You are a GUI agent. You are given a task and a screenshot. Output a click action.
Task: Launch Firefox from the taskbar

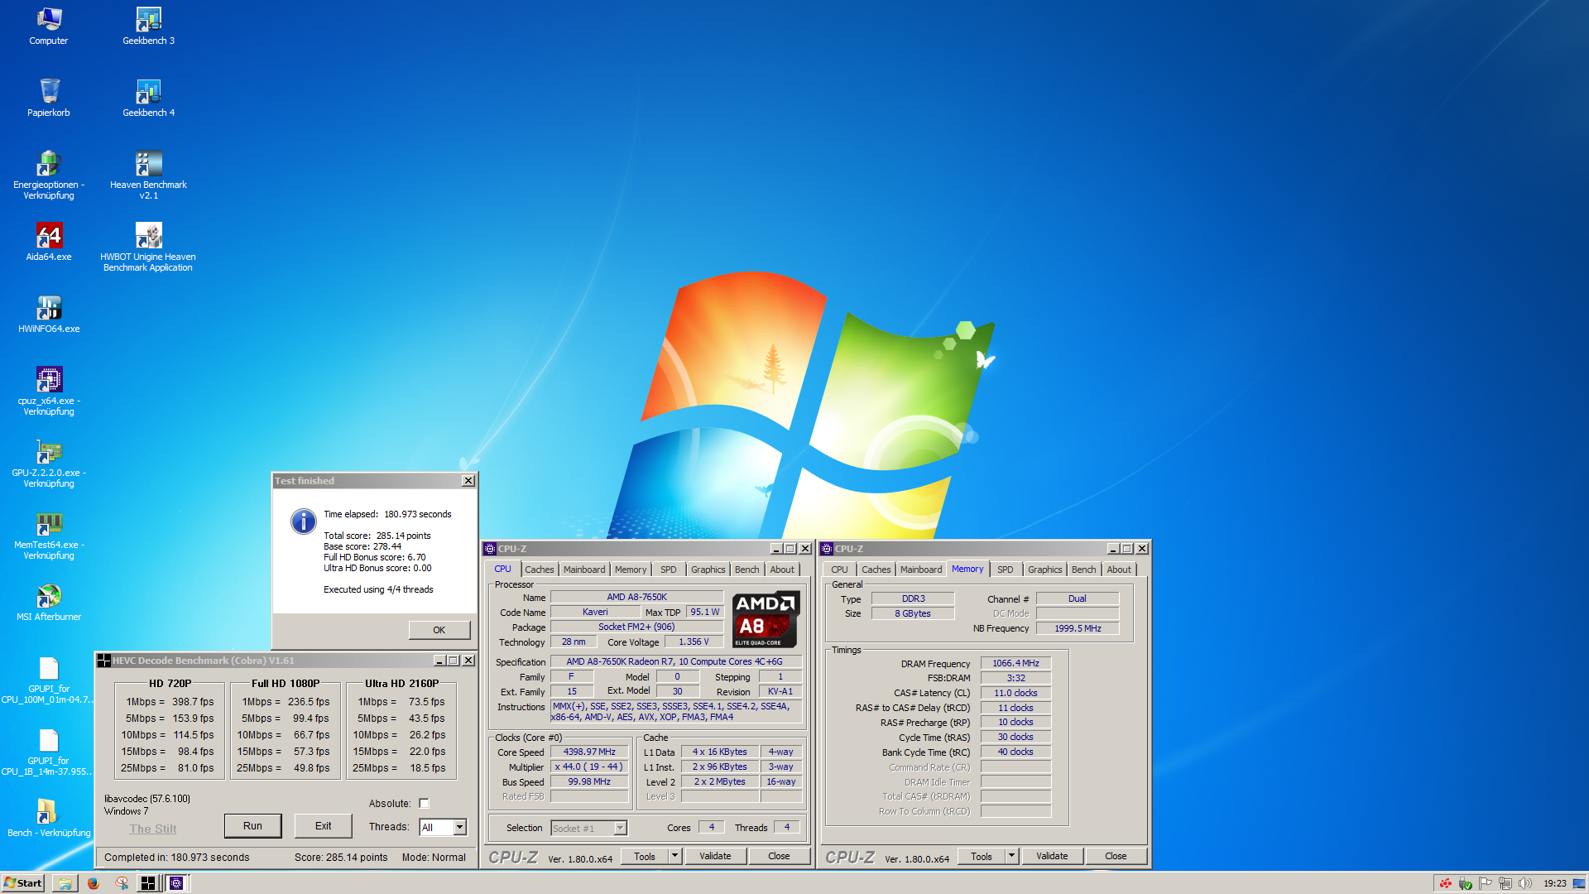tap(93, 883)
